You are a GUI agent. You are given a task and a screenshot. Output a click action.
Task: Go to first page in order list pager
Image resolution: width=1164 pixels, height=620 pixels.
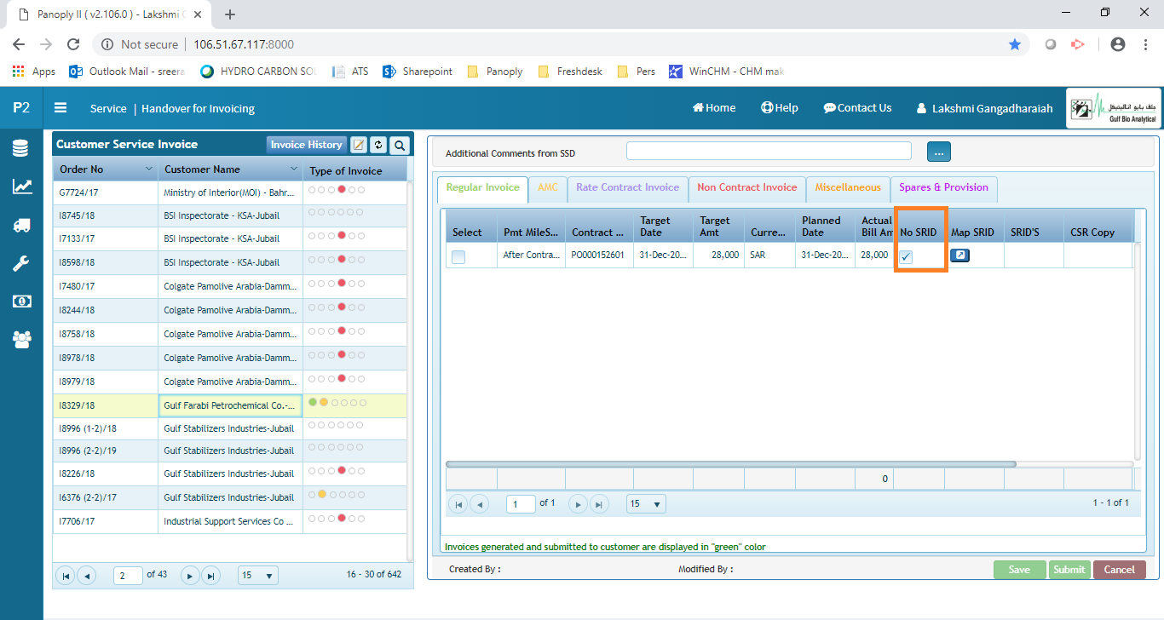(x=65, y=576)
